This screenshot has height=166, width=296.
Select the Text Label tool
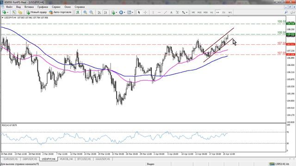pos(177,12)
